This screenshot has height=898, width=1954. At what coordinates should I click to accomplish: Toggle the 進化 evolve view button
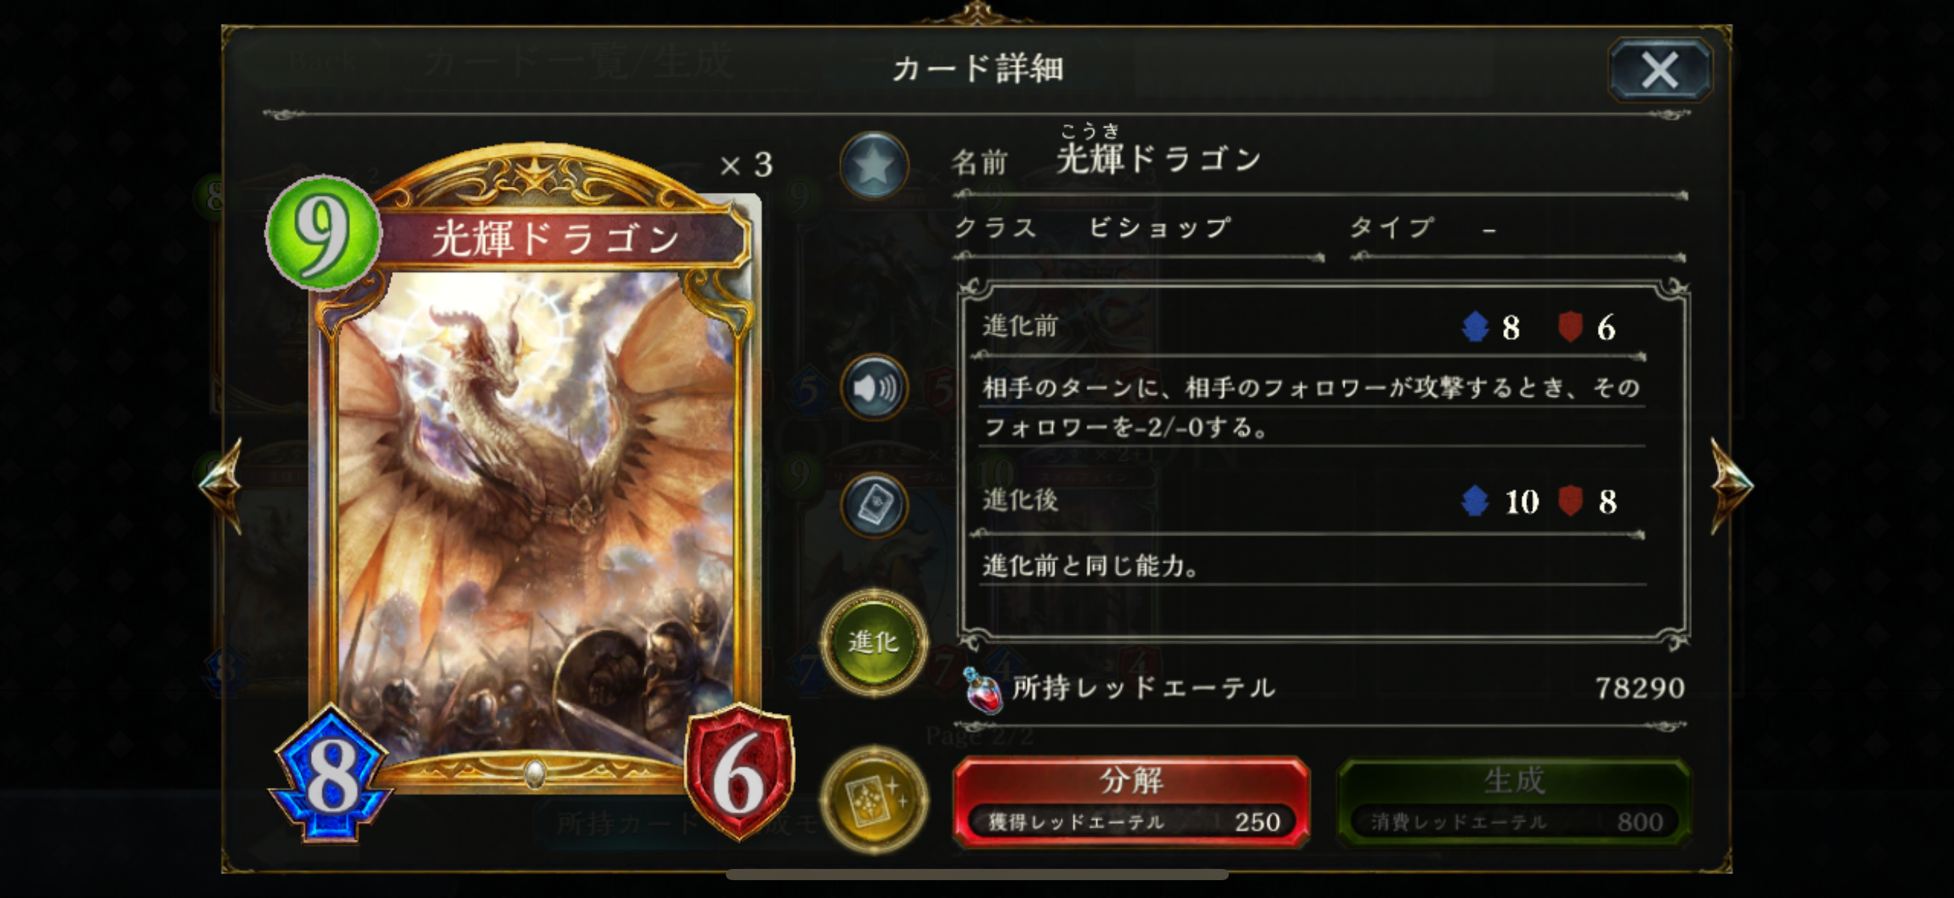[874, 643]
